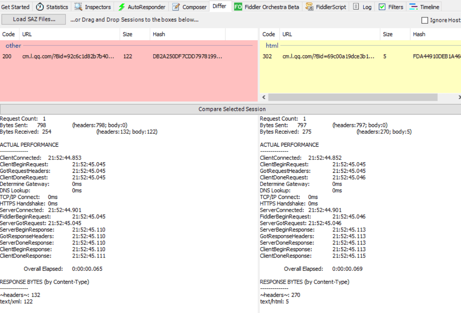Sort left list by URL column
Viewport: 461px width, 313px height.
click(x=70, y=34)
